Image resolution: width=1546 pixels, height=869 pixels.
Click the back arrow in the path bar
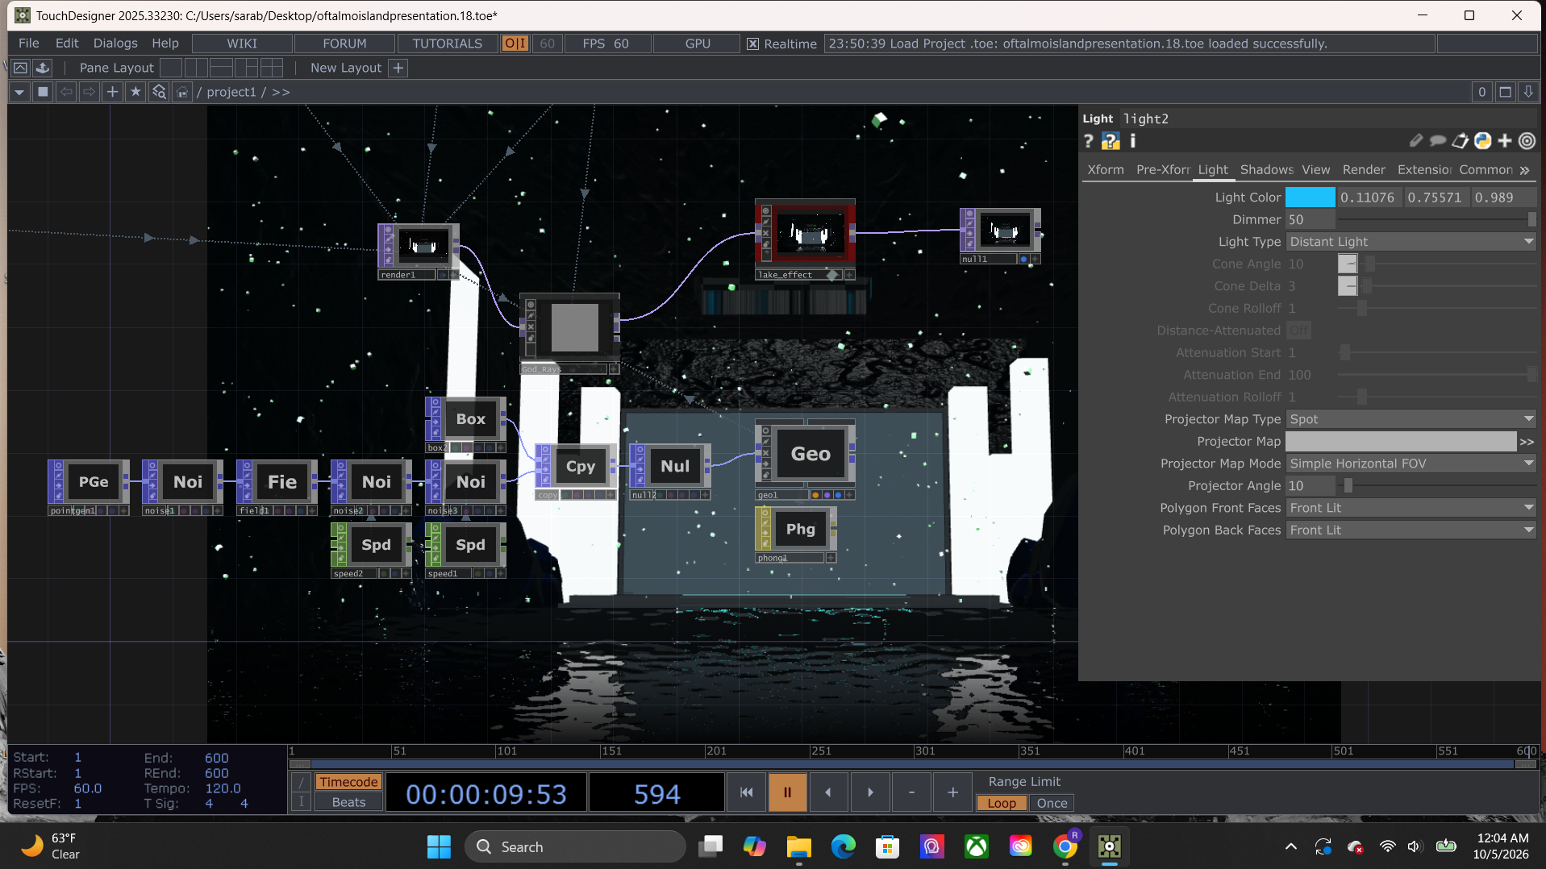tap(66, 92)
